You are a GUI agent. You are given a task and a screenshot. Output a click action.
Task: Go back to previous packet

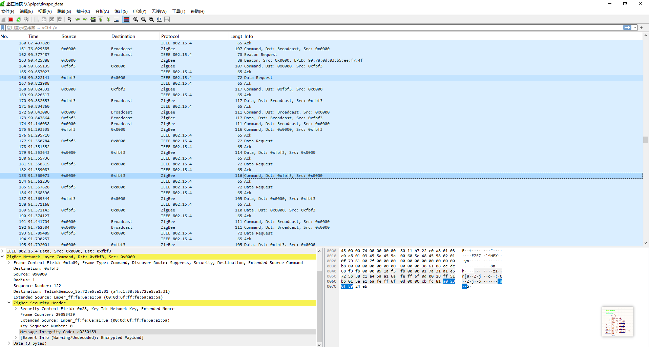pyautogui.click(x=77, y=19)
